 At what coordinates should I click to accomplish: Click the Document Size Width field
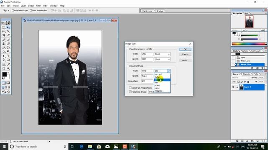[x=147, y=71]
